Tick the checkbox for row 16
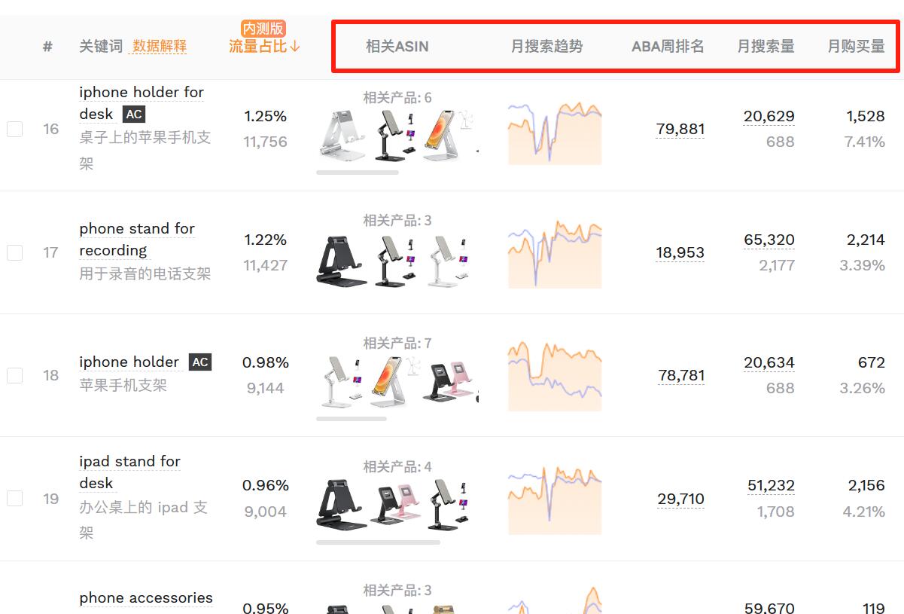Screen dimensions: 904x614 (14, 129)
